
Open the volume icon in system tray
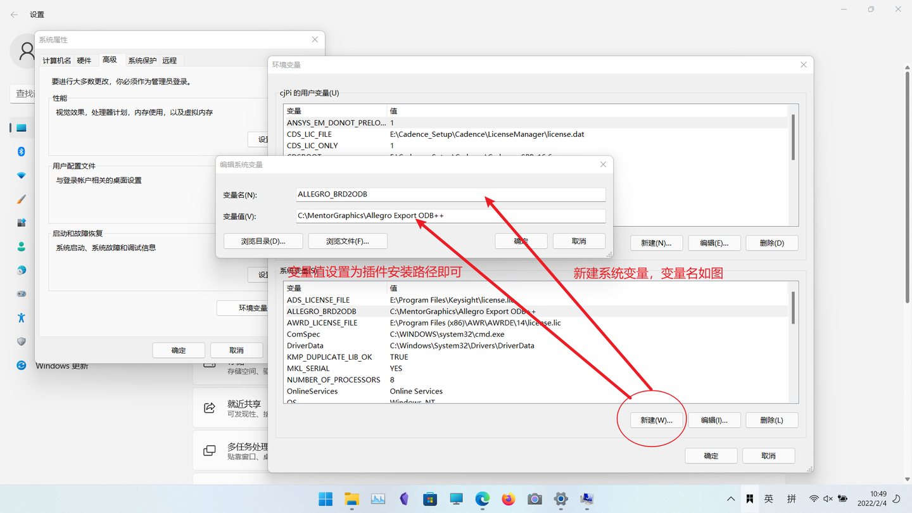click(x=828, y=498)
